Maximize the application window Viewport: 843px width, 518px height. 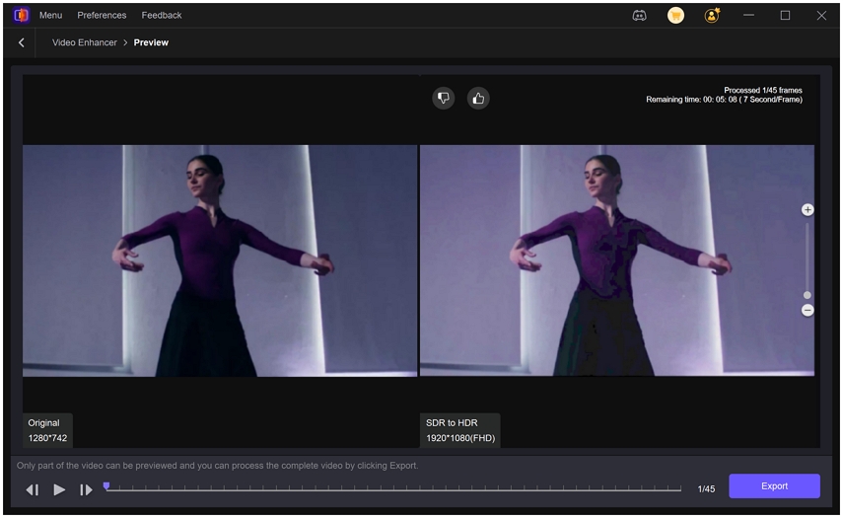pos(785,16)
